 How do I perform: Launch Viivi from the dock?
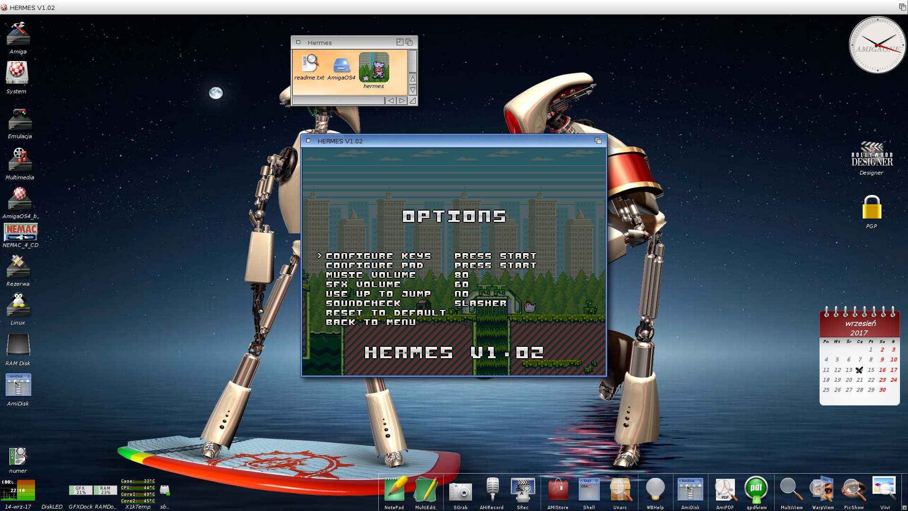tap(885, 489)
